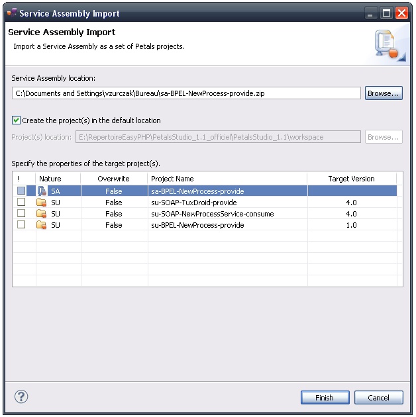416x417 pixels.
Task: Open Overwrite value for su-BPEL-NewProcess-provide row
Action: pyautogui.click(x=113, y=225)
